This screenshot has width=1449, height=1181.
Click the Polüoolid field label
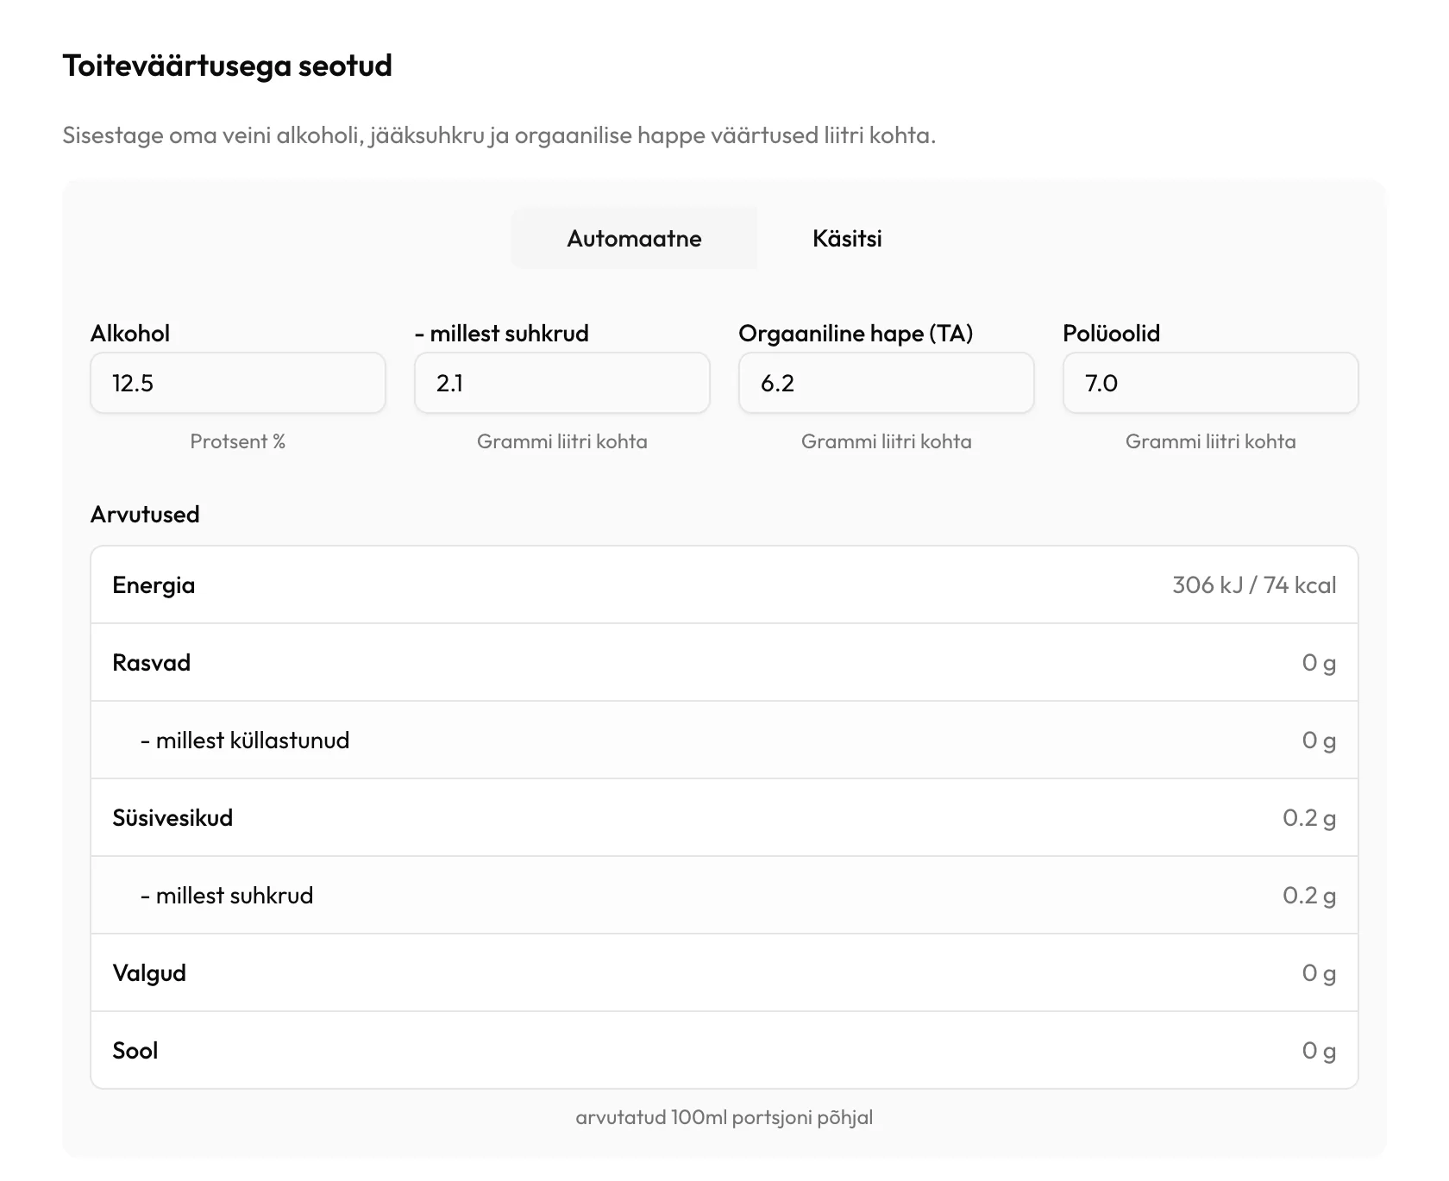coord(1112,334)
